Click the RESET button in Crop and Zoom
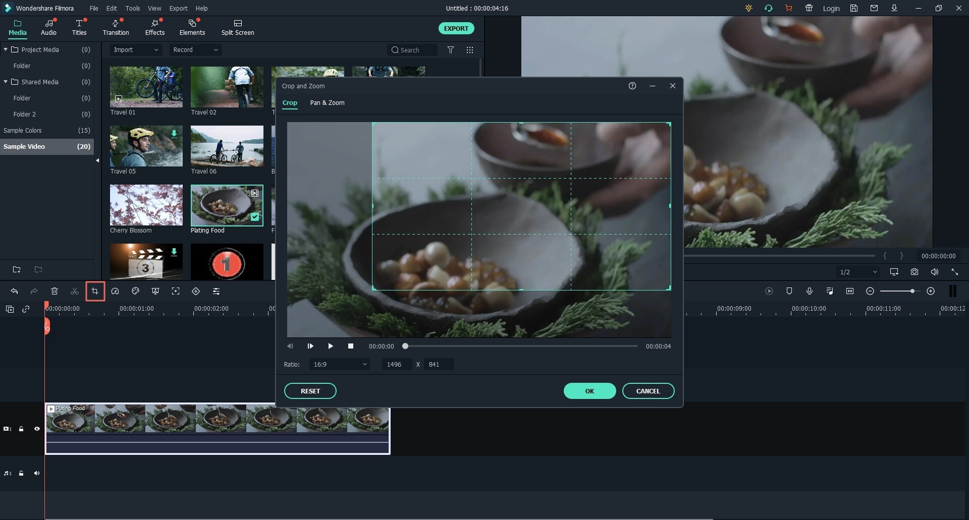The image size is (969, 520). tap(310, 391)
